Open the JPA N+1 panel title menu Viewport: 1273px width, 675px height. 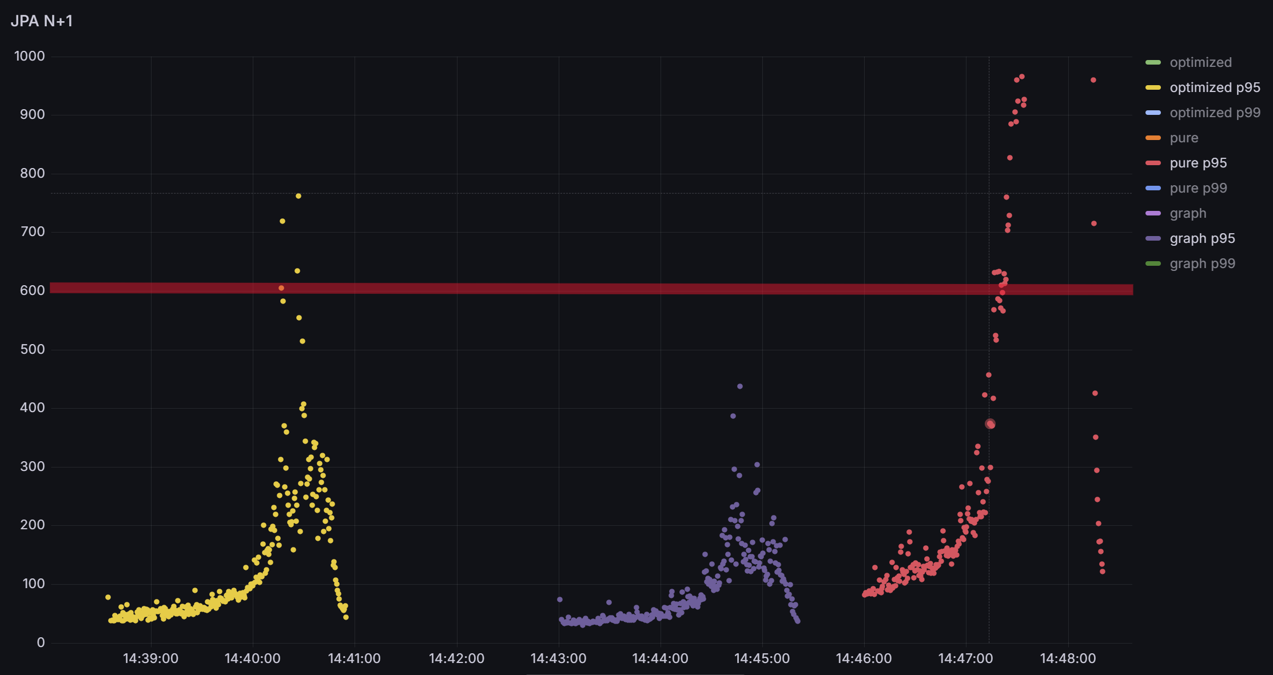pyautogui.click(x=42, y=21)
